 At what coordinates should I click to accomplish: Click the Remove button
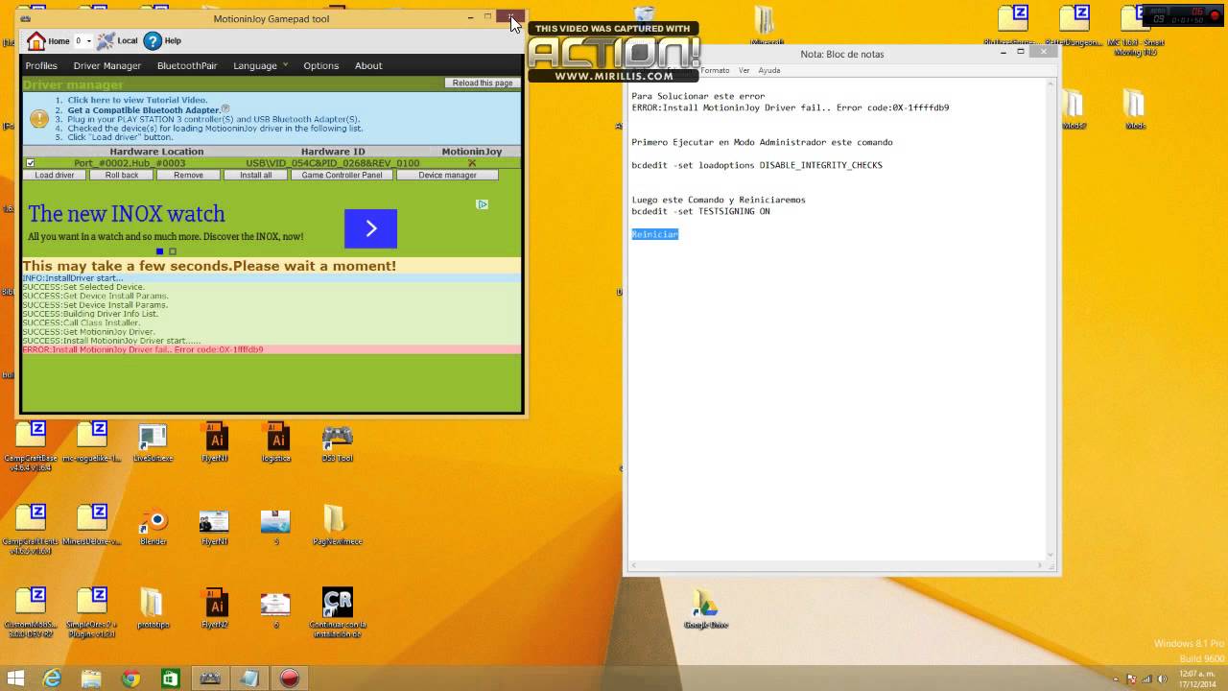pos(188,175)
